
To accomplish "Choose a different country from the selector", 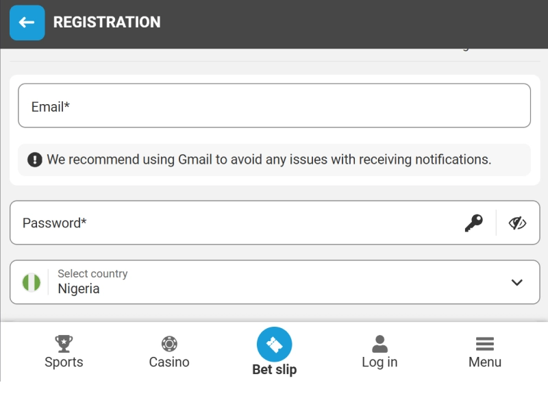I will coord(274,282).
